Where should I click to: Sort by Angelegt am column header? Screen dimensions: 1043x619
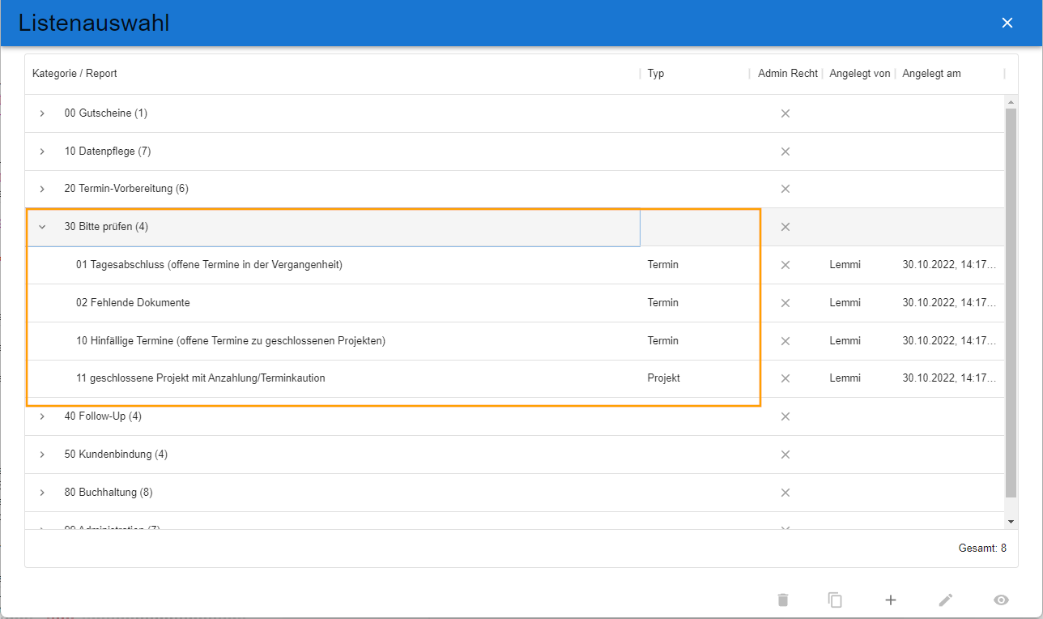931,74
